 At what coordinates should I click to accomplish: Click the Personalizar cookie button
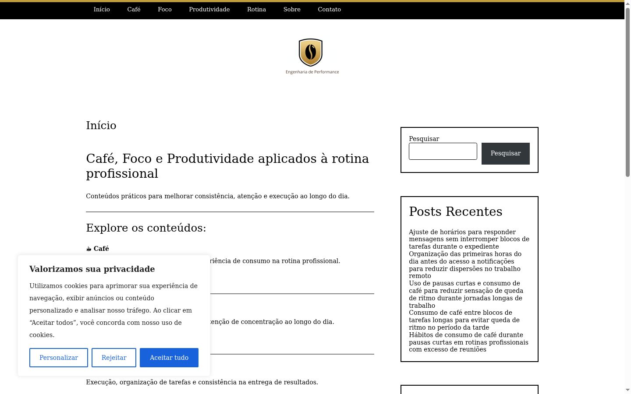[x=59, y=358]
